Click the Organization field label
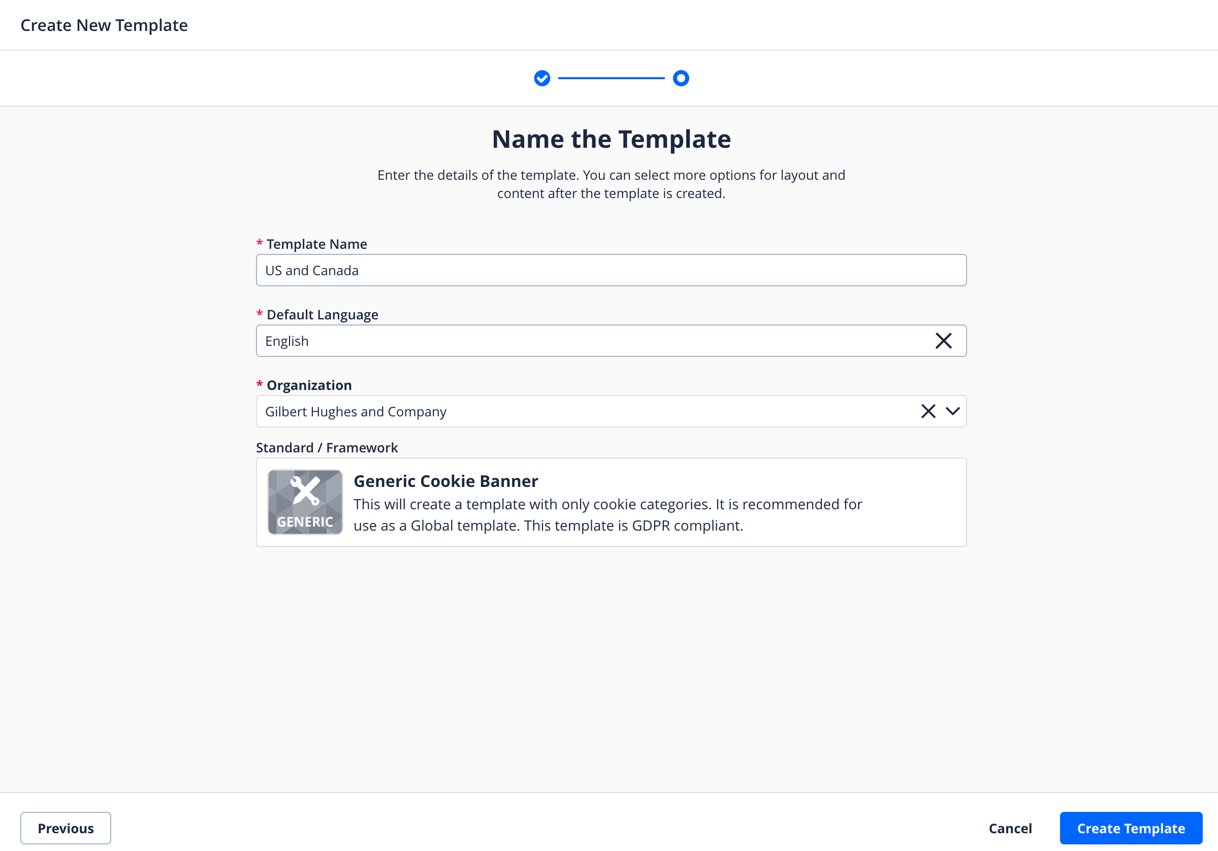 (x=309, y=385)
